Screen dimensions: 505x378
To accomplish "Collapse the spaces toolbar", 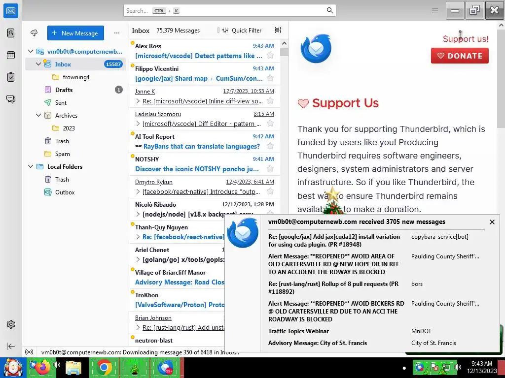I will coord(11,346).
